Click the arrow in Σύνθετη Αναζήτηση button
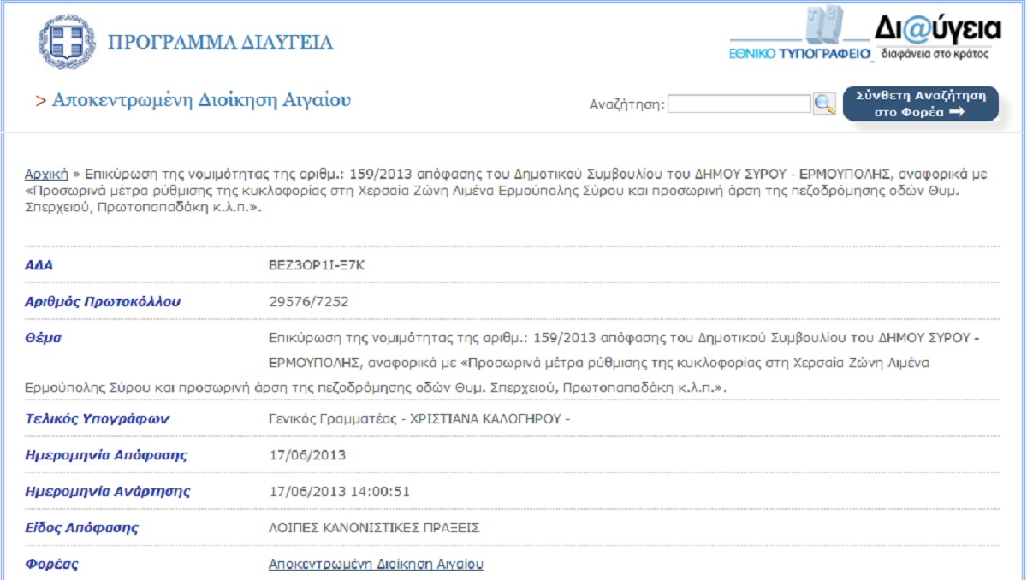1027x580 pixels. [x=956, y=112]
